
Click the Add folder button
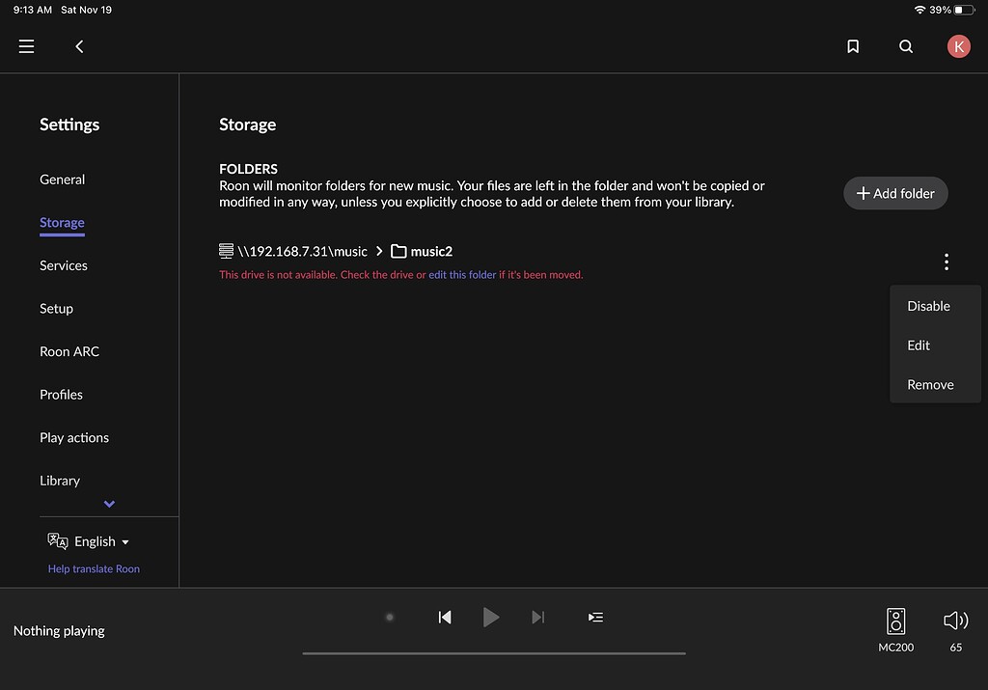895,193
